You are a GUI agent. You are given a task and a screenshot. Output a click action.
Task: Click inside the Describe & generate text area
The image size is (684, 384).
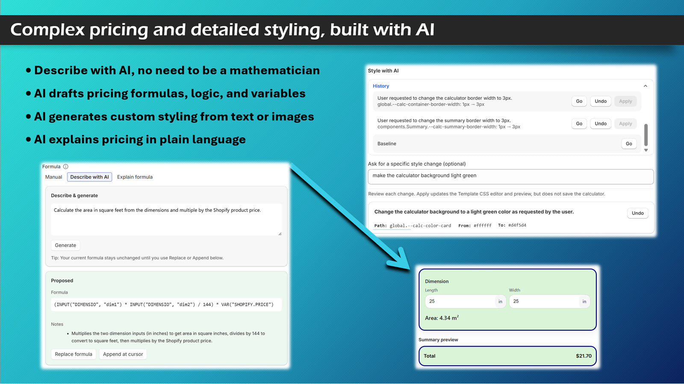click(166, 218)
